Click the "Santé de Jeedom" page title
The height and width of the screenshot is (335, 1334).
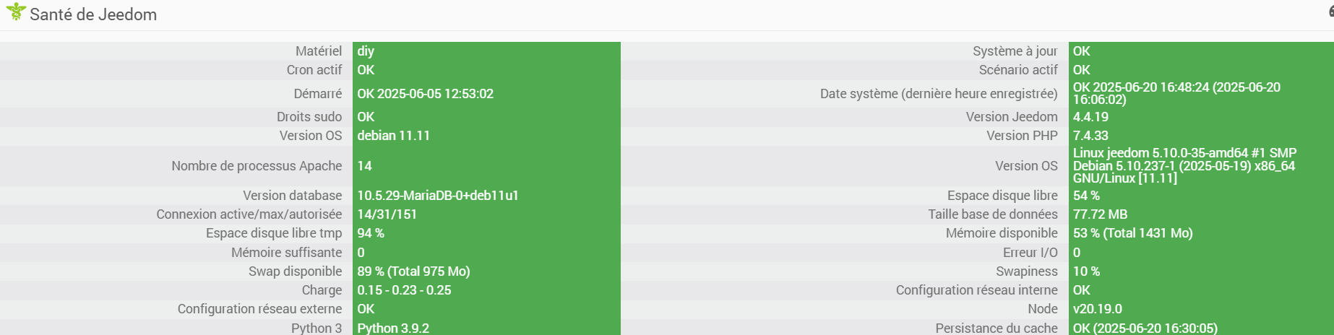point(93,14)
